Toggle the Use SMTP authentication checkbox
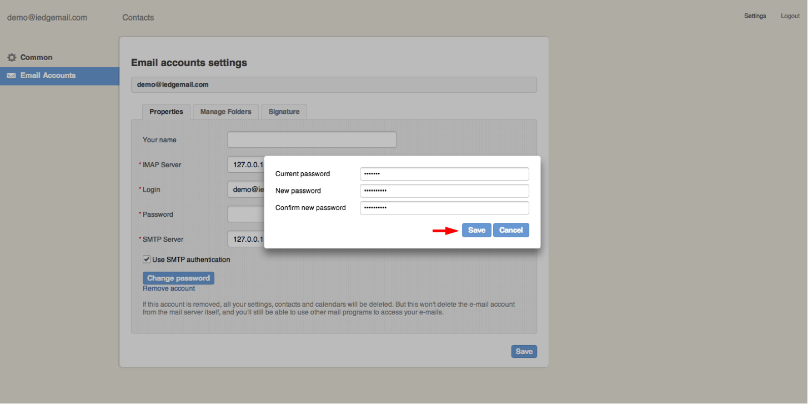 point(147,260)
